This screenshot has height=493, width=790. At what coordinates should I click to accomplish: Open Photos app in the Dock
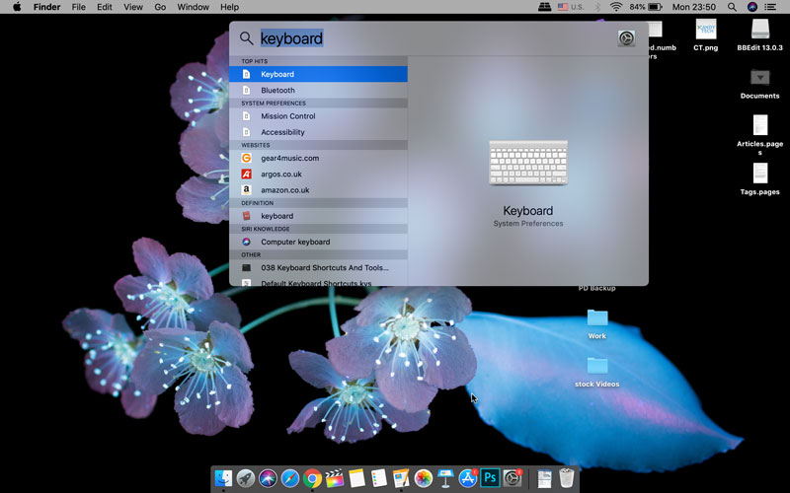click(424, 478)
